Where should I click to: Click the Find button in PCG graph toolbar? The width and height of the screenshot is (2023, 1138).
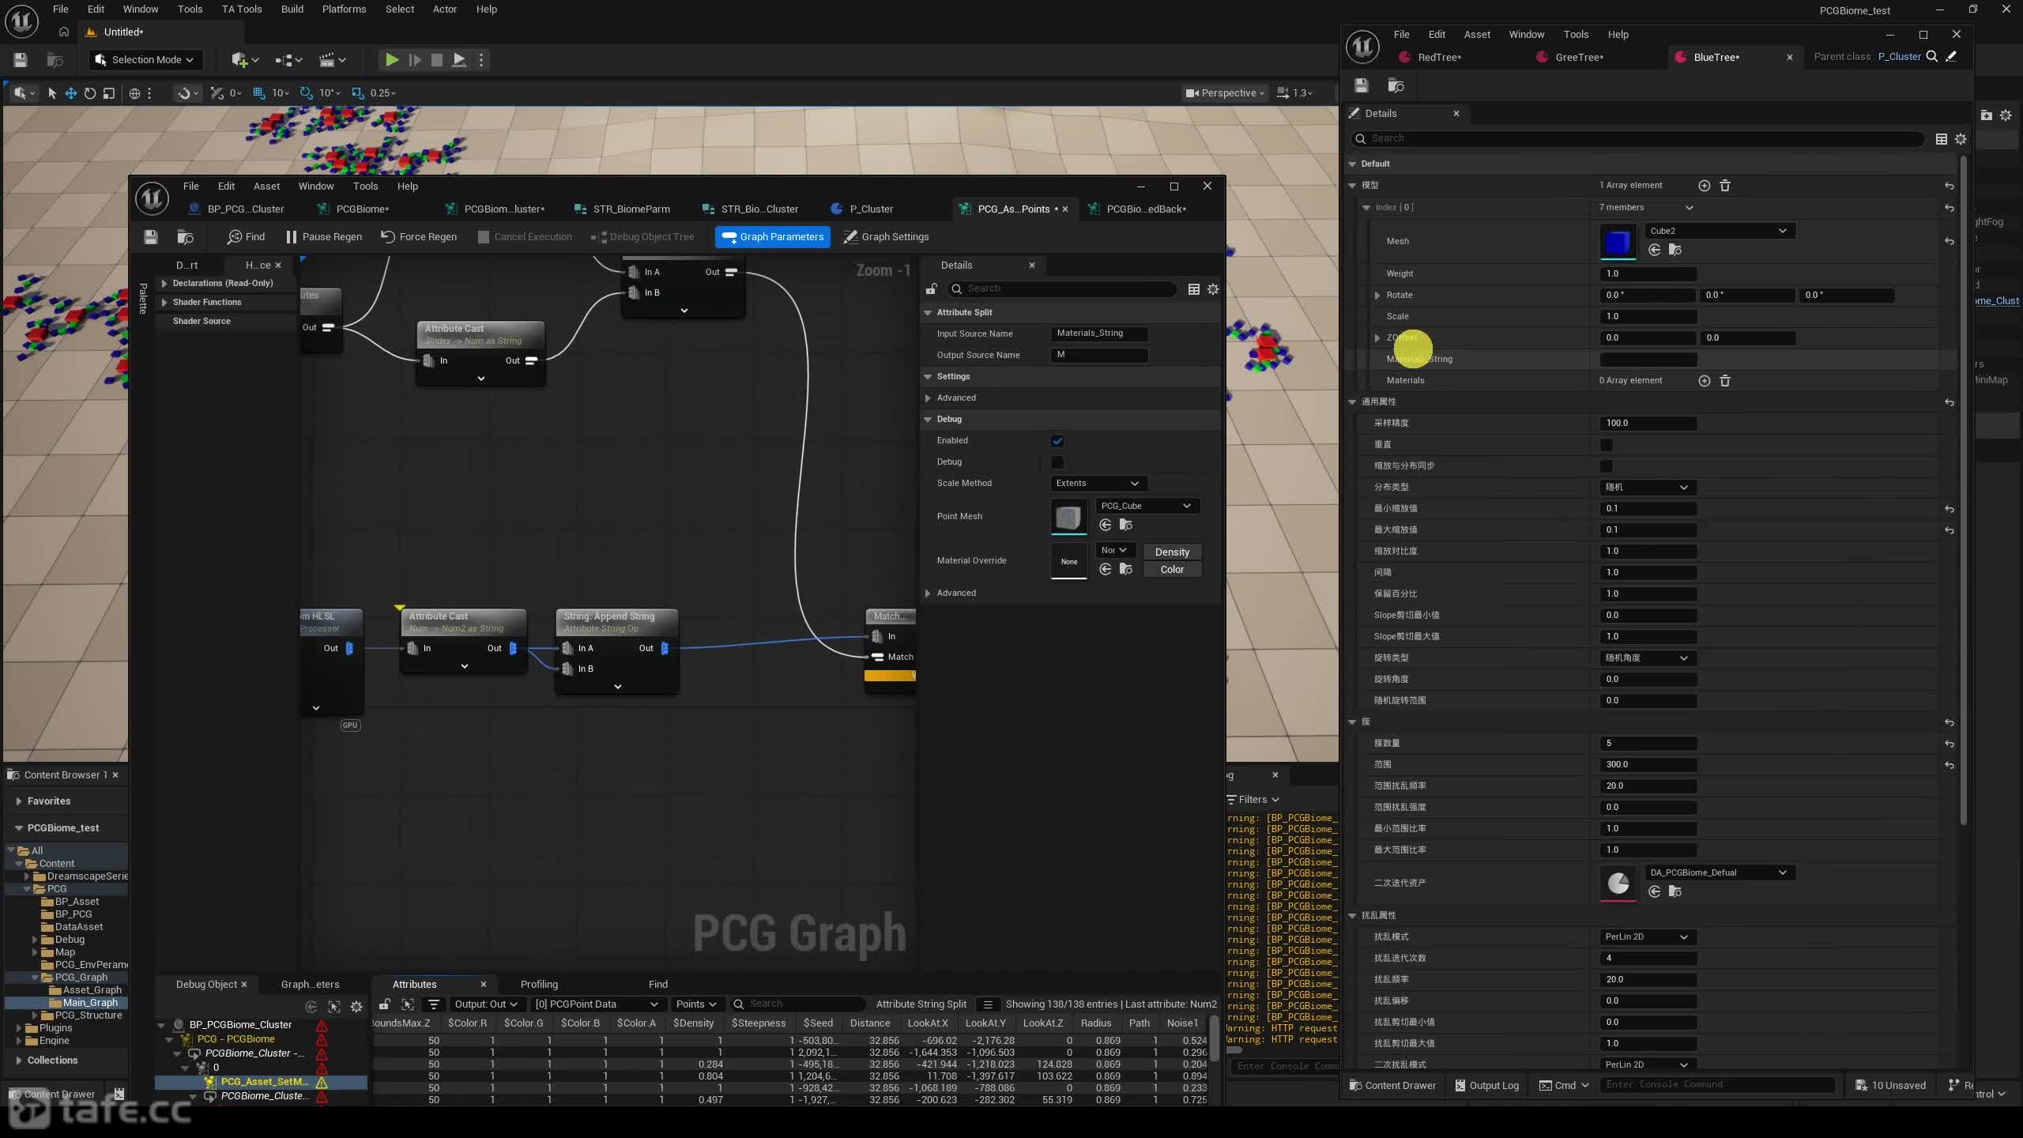(246, 237)
